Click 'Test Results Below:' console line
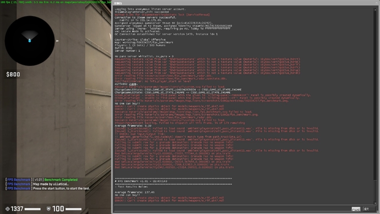This screenshot has width=380, height=214. pos(131,187)
